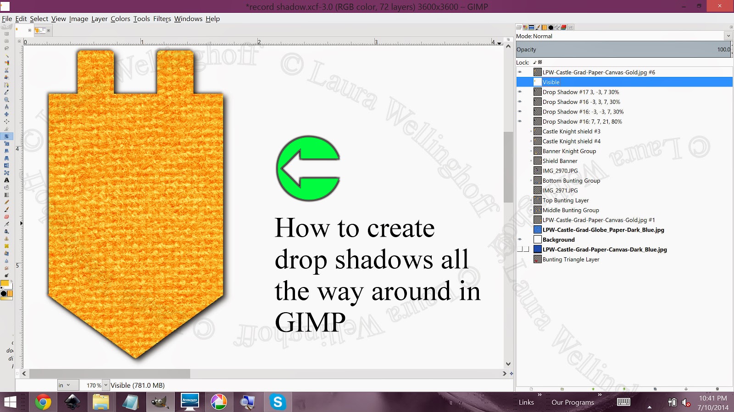Expand the Banner Knight Group layer group

click(x=531, y=151)
